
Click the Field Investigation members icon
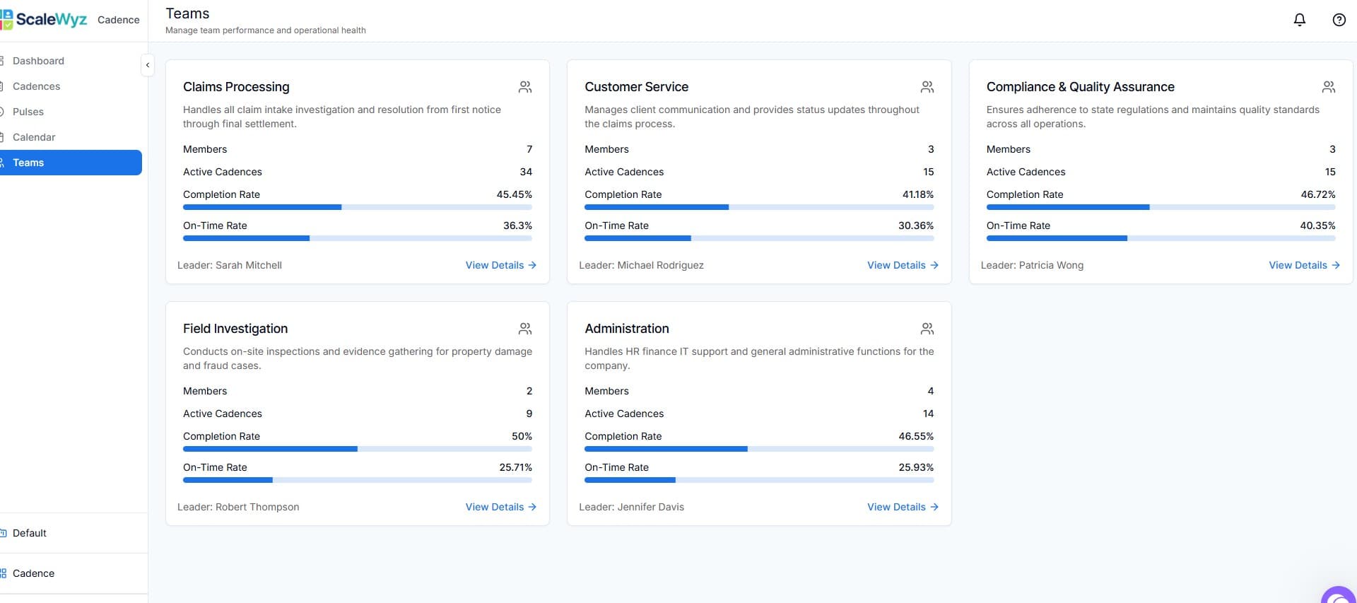click(x=525, y=329)
